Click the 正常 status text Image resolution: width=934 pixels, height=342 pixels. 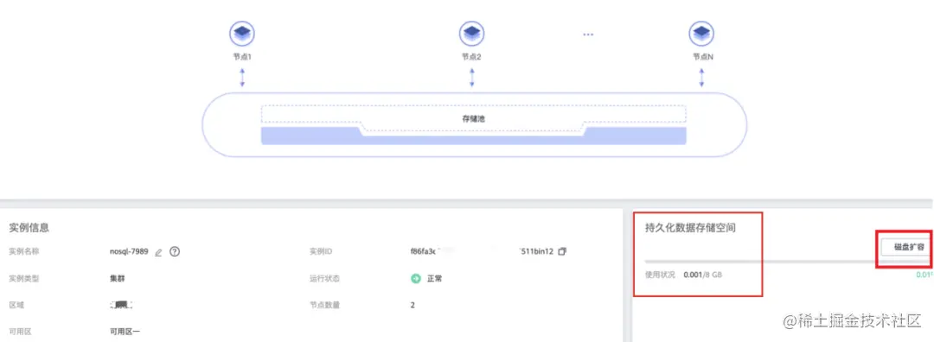(435, 278)
